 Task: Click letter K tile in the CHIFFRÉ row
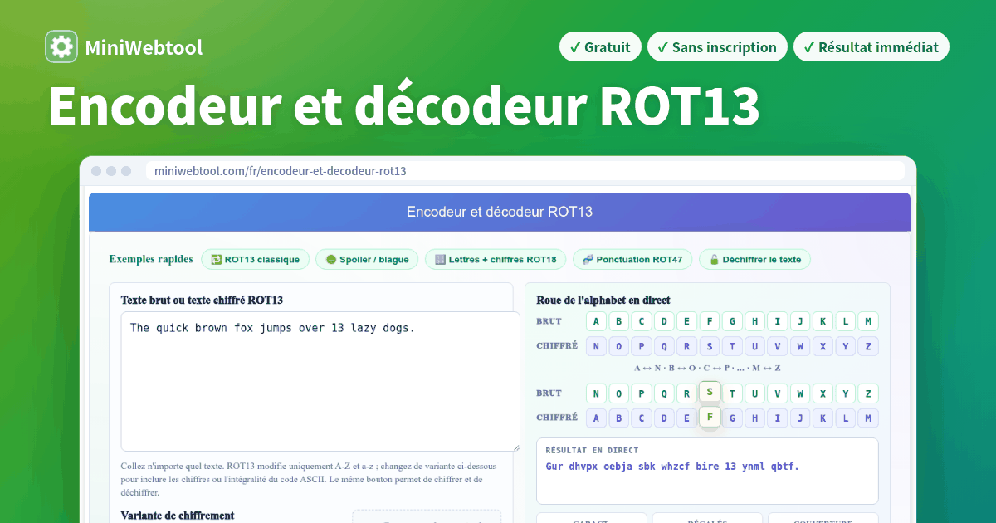823,418
